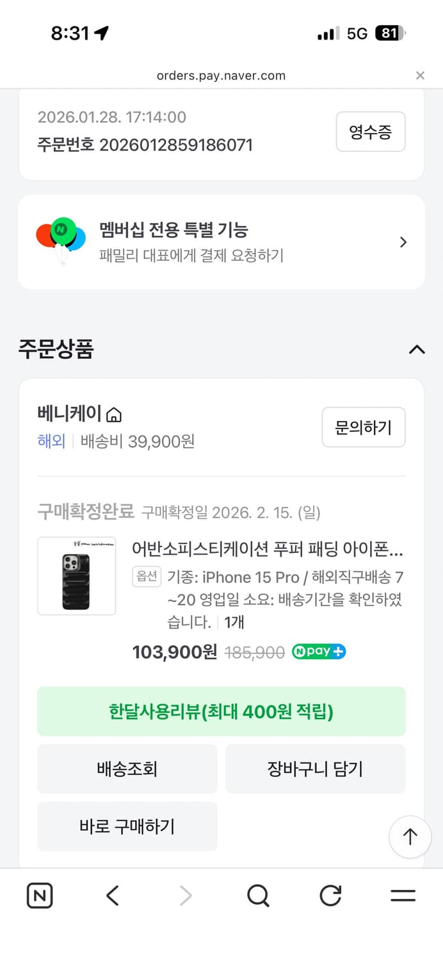This screenshot has width=443, height=961.
Task: Open the black phone case product thumbnail
Action: pos(76,575)
